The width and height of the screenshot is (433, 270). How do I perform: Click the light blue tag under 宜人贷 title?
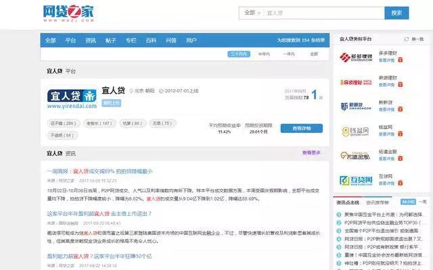tap(111, 103)
